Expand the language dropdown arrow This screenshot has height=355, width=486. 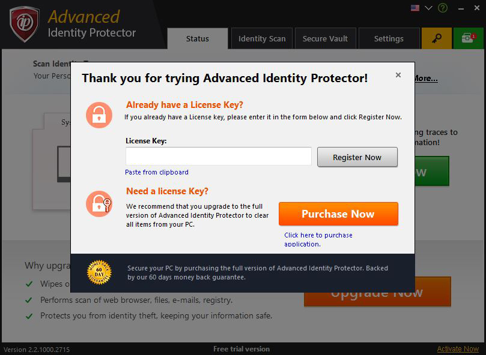coord(429,8)
